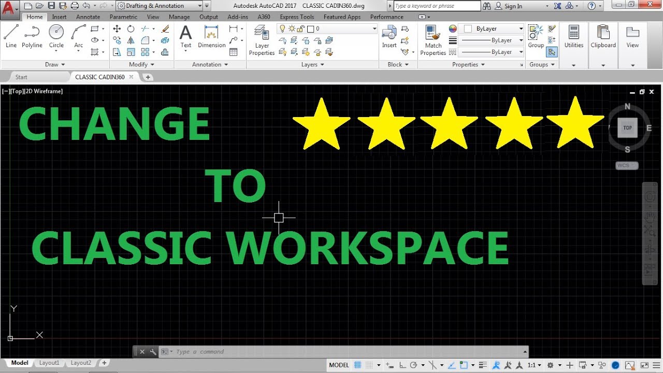This screenshot has height=373, width=663.
Task: Open the annotation scale 1:1 dropdown
Action: pos(534,365)
